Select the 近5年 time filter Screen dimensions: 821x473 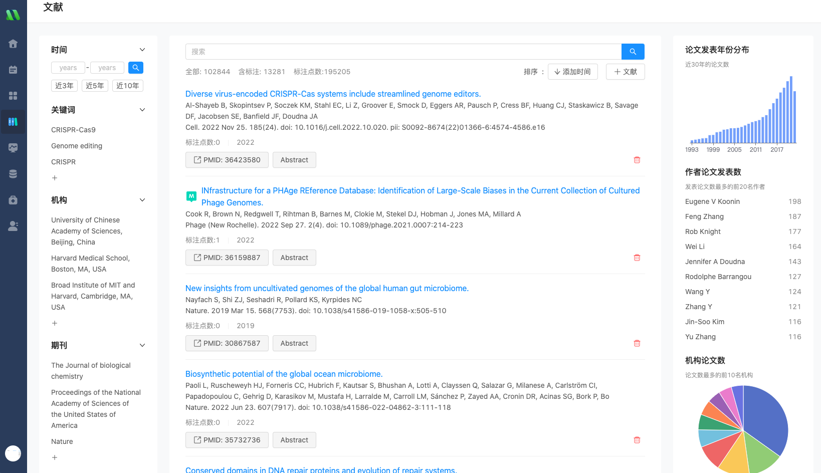[x=95, y=86]
